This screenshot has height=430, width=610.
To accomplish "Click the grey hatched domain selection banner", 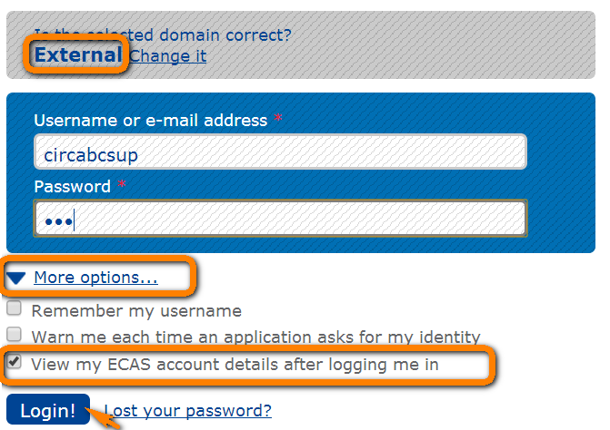I will (409, 54).
